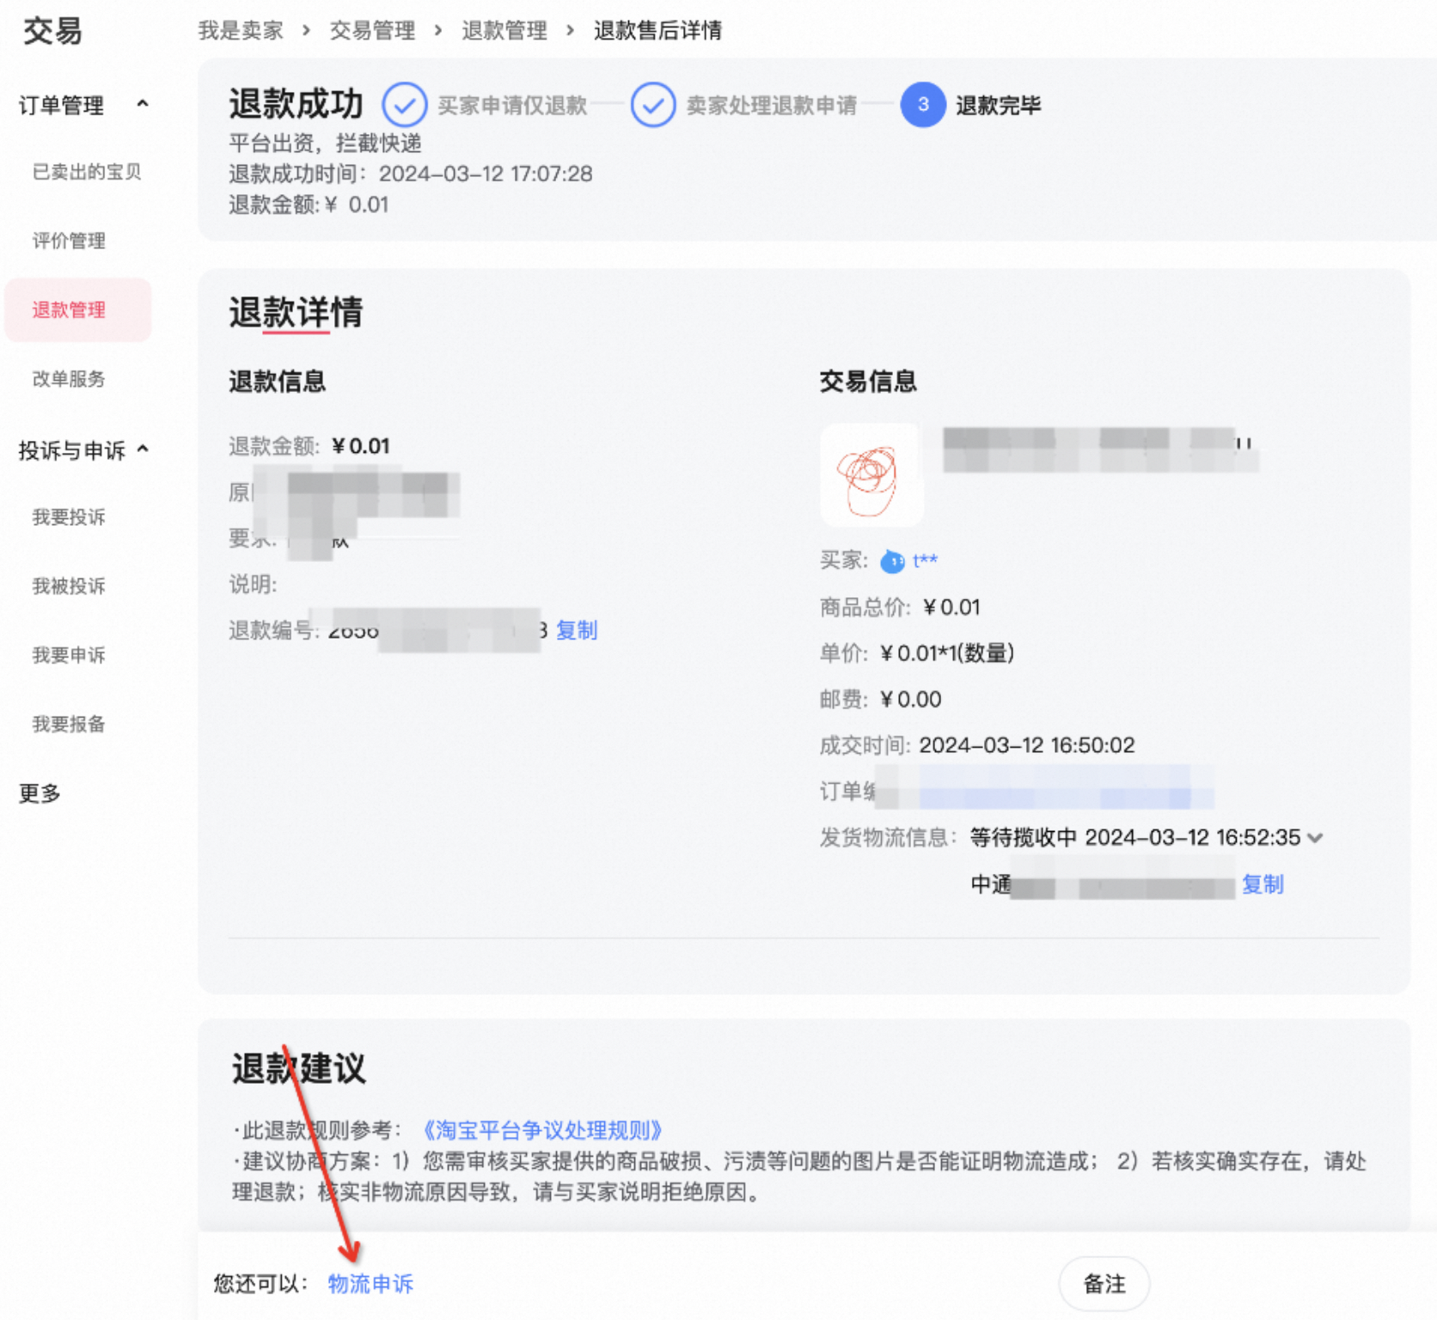Open 我要投诉 in the sidebar

tap(69, 517)
